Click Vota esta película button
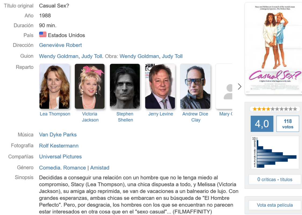 click(x=275, y=205)
